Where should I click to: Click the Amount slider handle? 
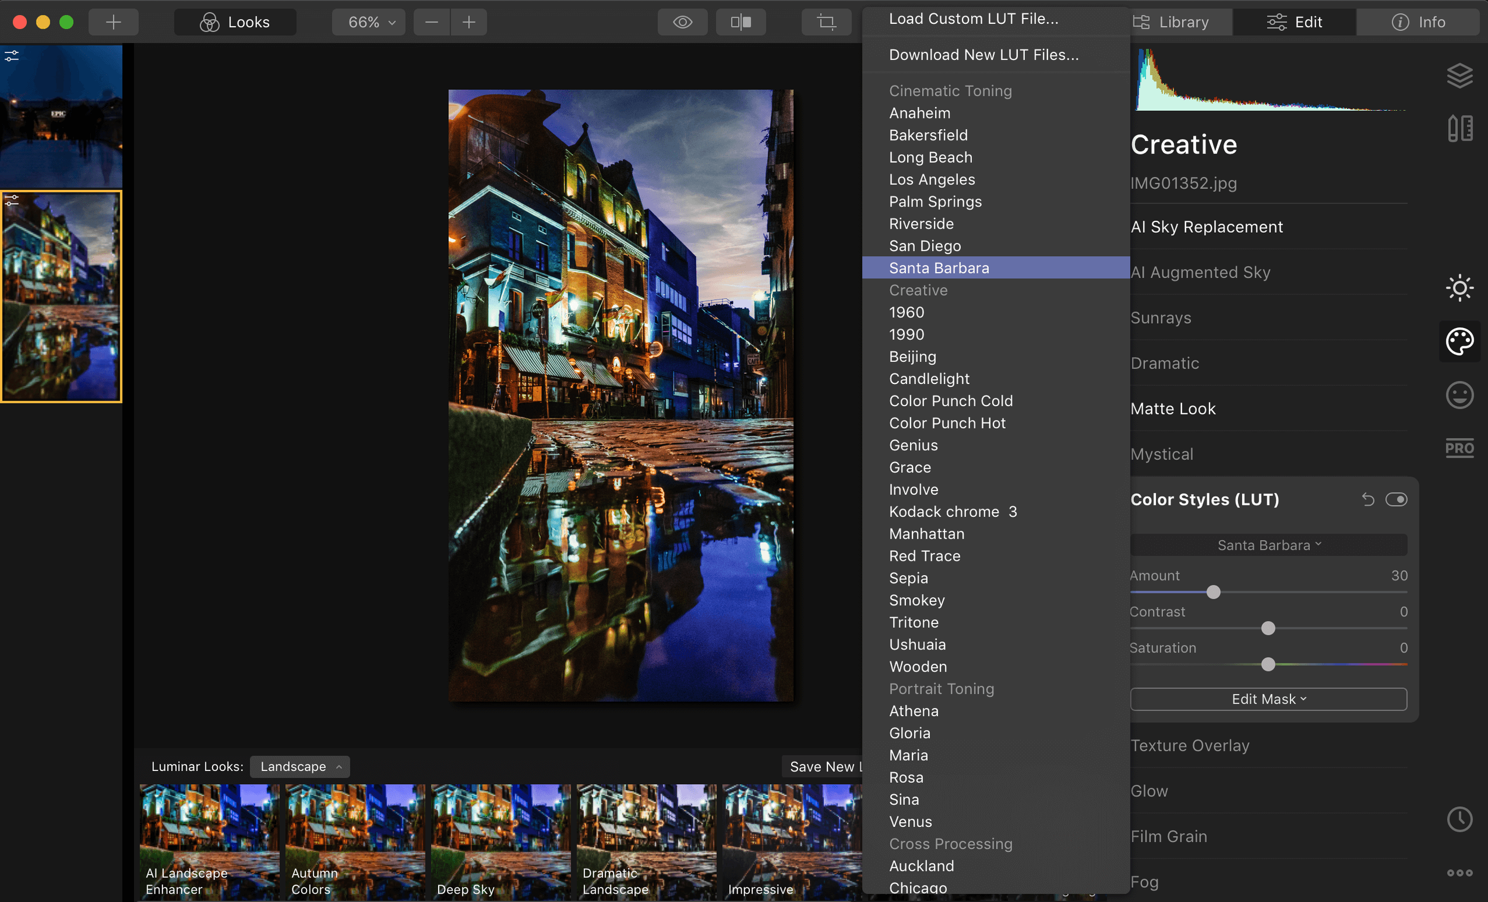(1213, 592)
